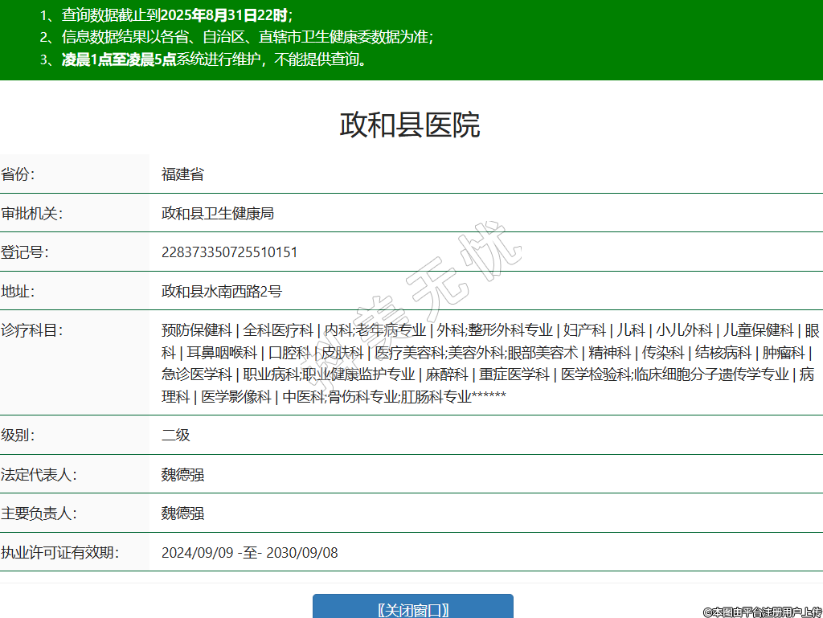Click the 诊疗科目 field label
The width and height of the screenshot is (823, 618).
tap(32, 330)
